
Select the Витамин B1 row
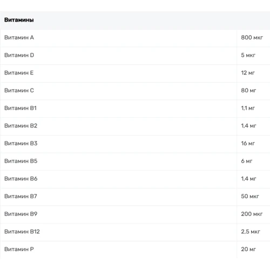pos(135,108)
